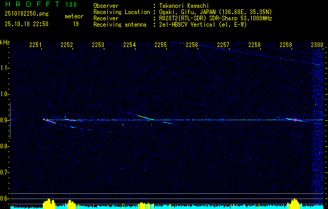Click the 2300 time marker
Screen dimensions: 328x209
coord(317,45)
